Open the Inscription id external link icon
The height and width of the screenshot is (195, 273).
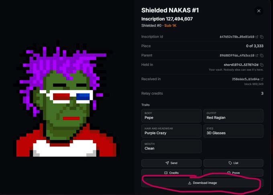pos(257,37)
